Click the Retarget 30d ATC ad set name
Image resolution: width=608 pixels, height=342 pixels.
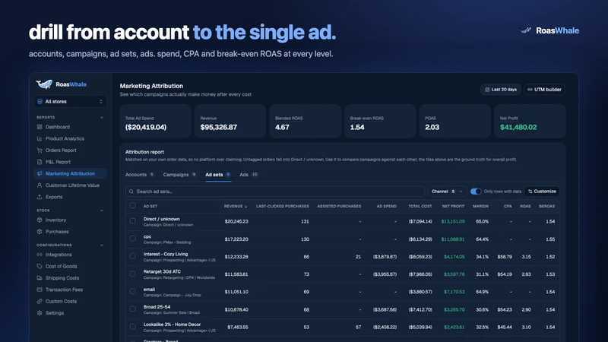click(x=162, y=271)
